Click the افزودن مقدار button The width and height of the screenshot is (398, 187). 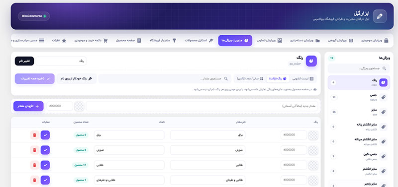point(28,106)
